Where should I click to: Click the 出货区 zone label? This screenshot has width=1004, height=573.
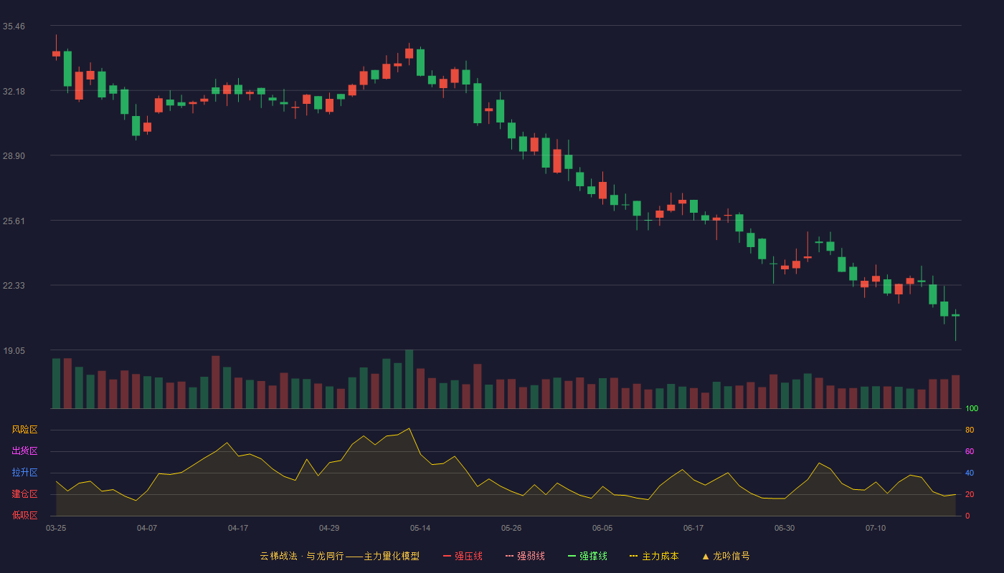tap(24, 451)
